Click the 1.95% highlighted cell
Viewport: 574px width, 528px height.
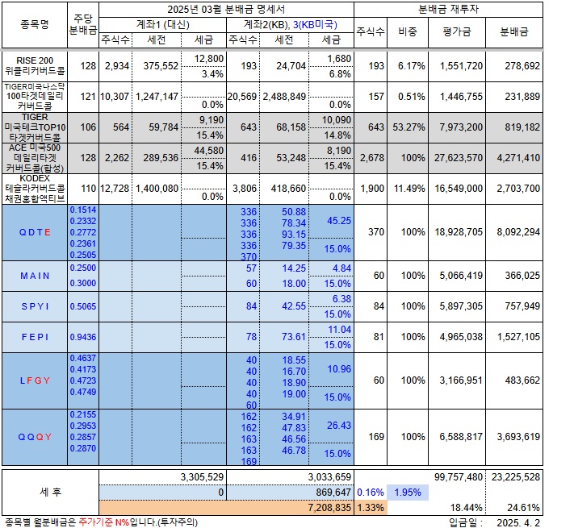point(408,493)
